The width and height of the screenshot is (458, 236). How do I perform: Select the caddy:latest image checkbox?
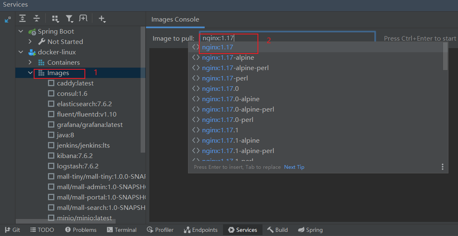[x=51, y=83]
